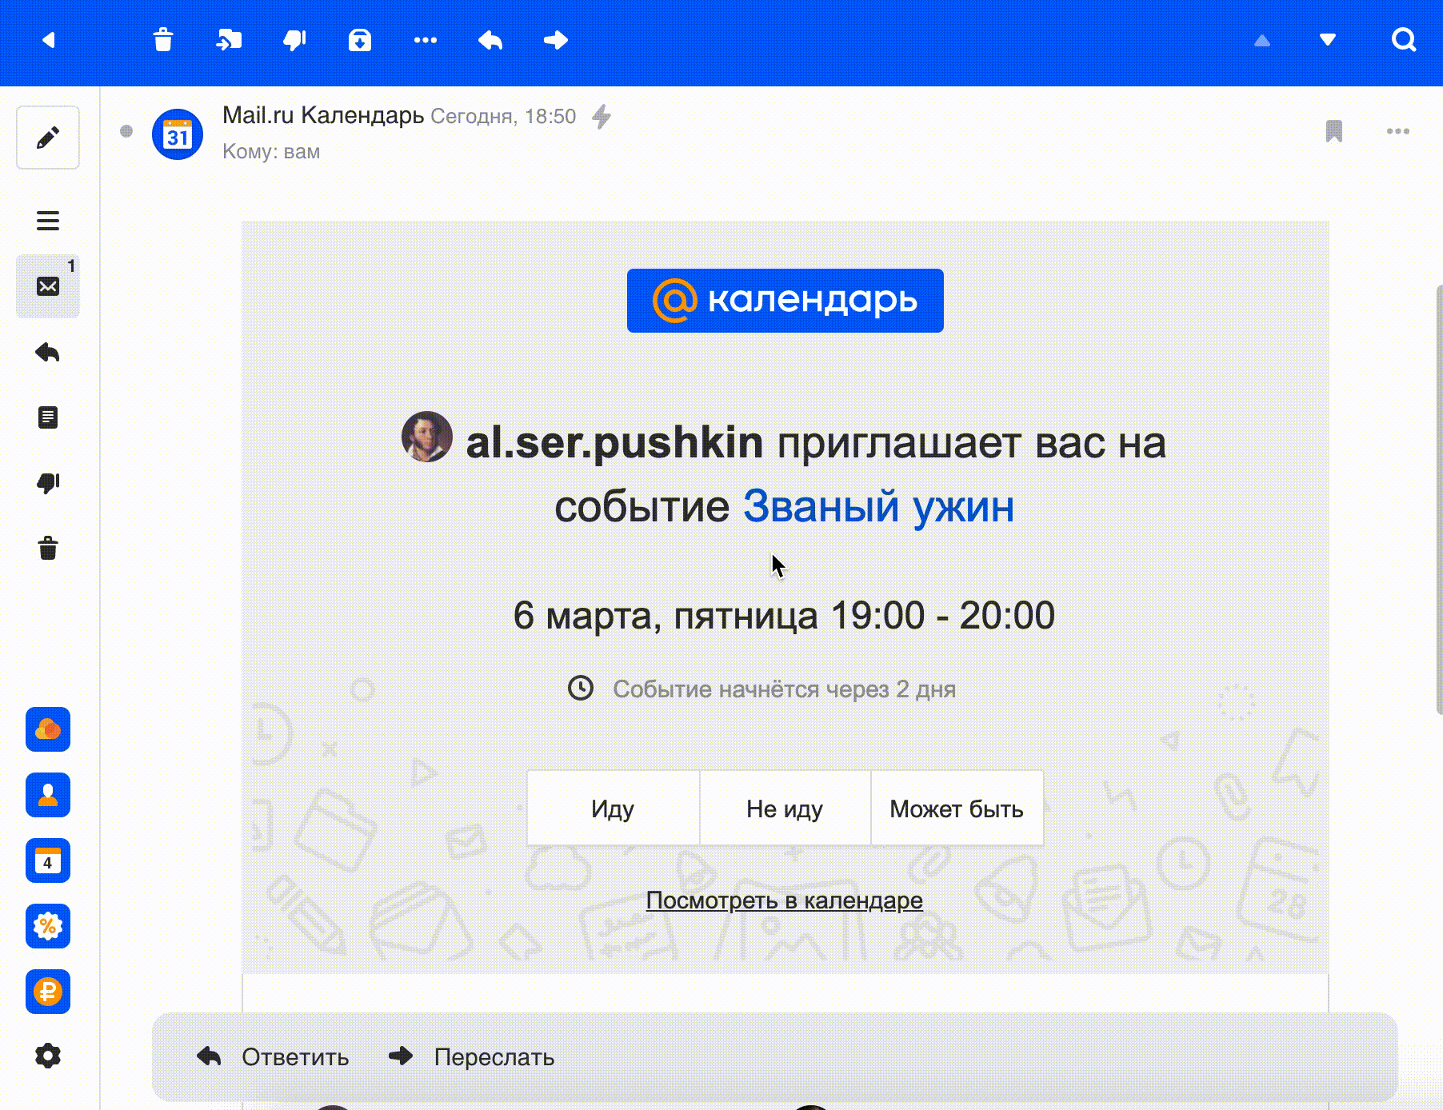The width and height of the screenshot is (1443, 1110).
Task: Click Mail.ru Календарь sender avatar
Action: point(178,134)
